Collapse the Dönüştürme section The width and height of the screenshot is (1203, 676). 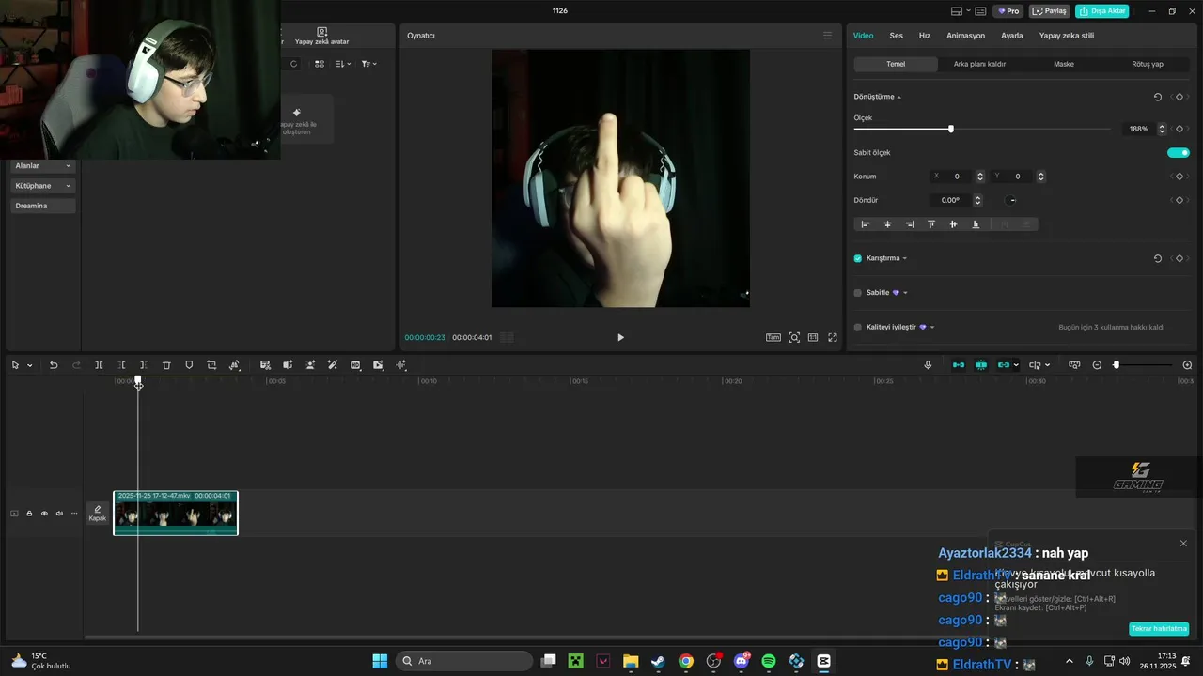click(899, 97)
